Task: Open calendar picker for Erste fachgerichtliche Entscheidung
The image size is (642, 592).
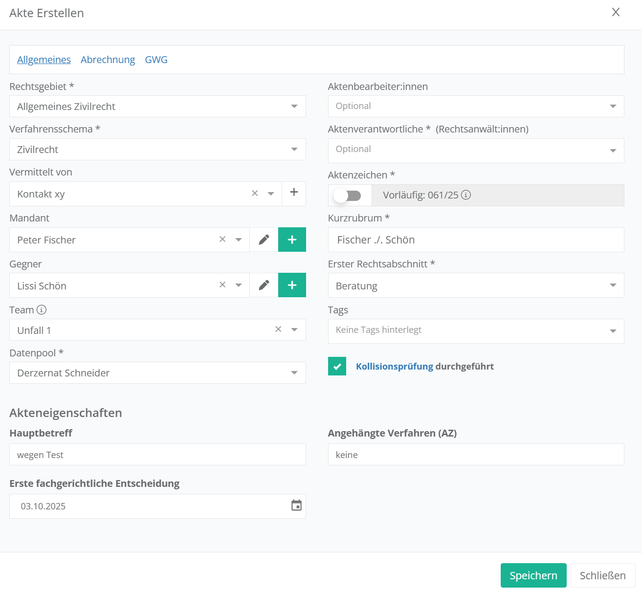Action: [296, 505]
